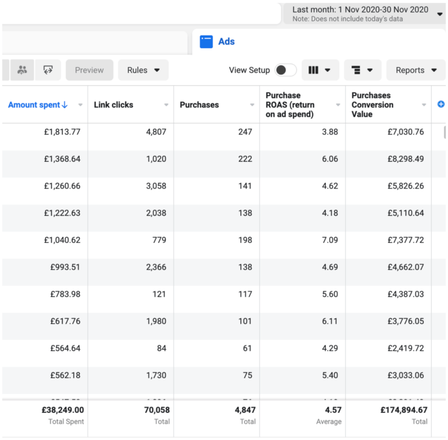This screenshot has width=448, height=440.
Task: Open Purchases column header dropdown arrow
Action: (x=252, y=105)
